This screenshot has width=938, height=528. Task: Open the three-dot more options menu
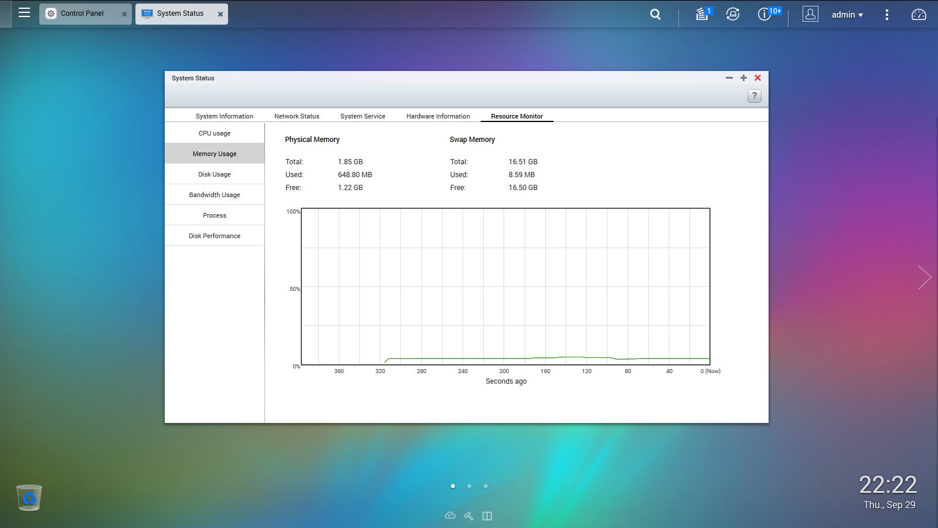click(886, 15)
